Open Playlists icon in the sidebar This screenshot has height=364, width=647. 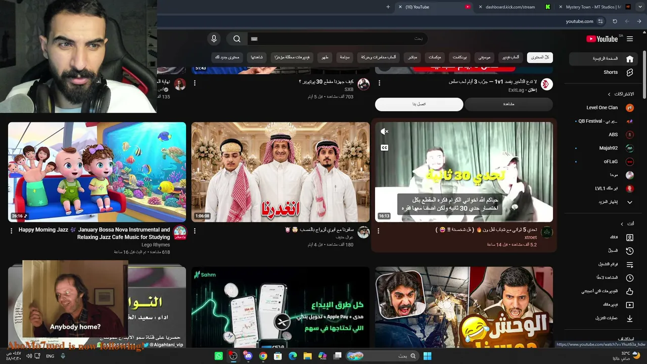pos(630,264)
